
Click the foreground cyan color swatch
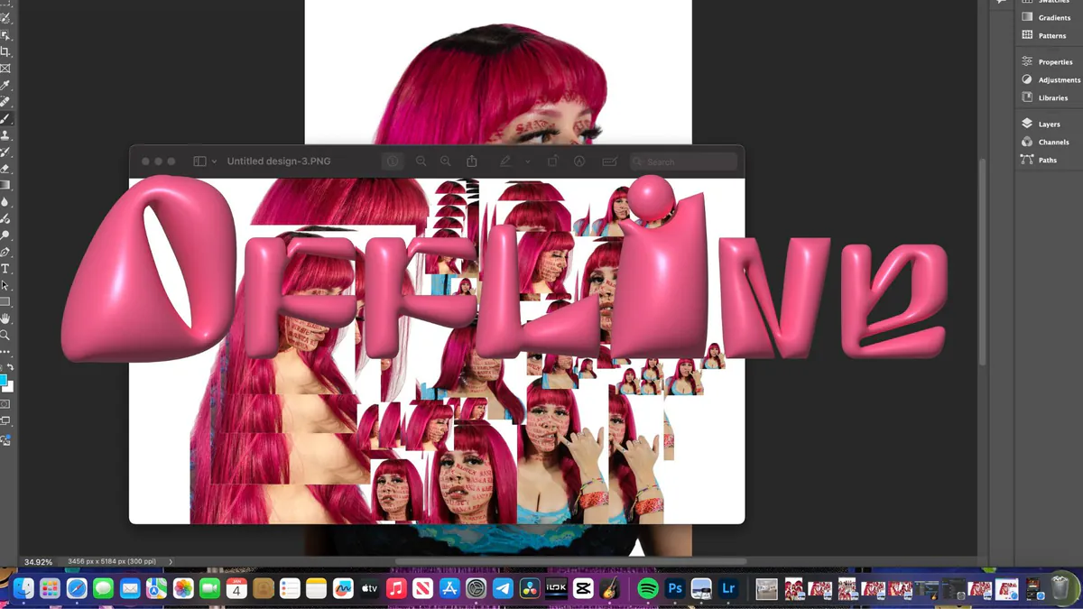pos(3,380)
